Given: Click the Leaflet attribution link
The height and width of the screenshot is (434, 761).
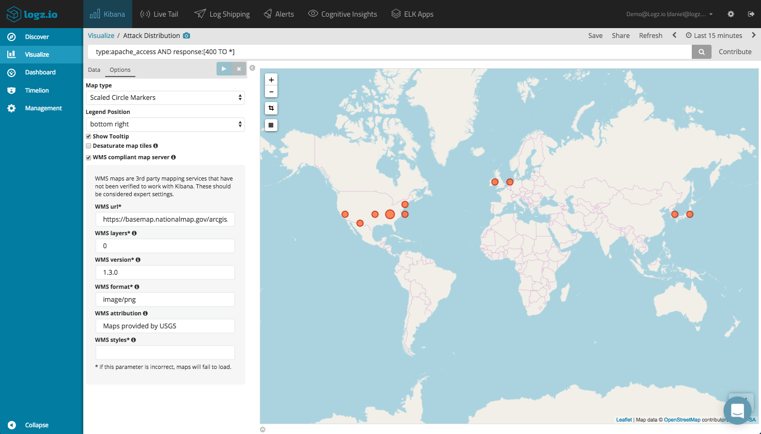Looking at the screenshot, I should 624,420.
